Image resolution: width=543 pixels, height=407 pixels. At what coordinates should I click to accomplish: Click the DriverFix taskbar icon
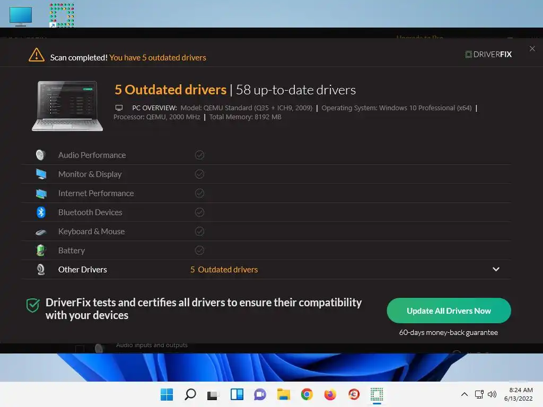(x=377, y=394)
